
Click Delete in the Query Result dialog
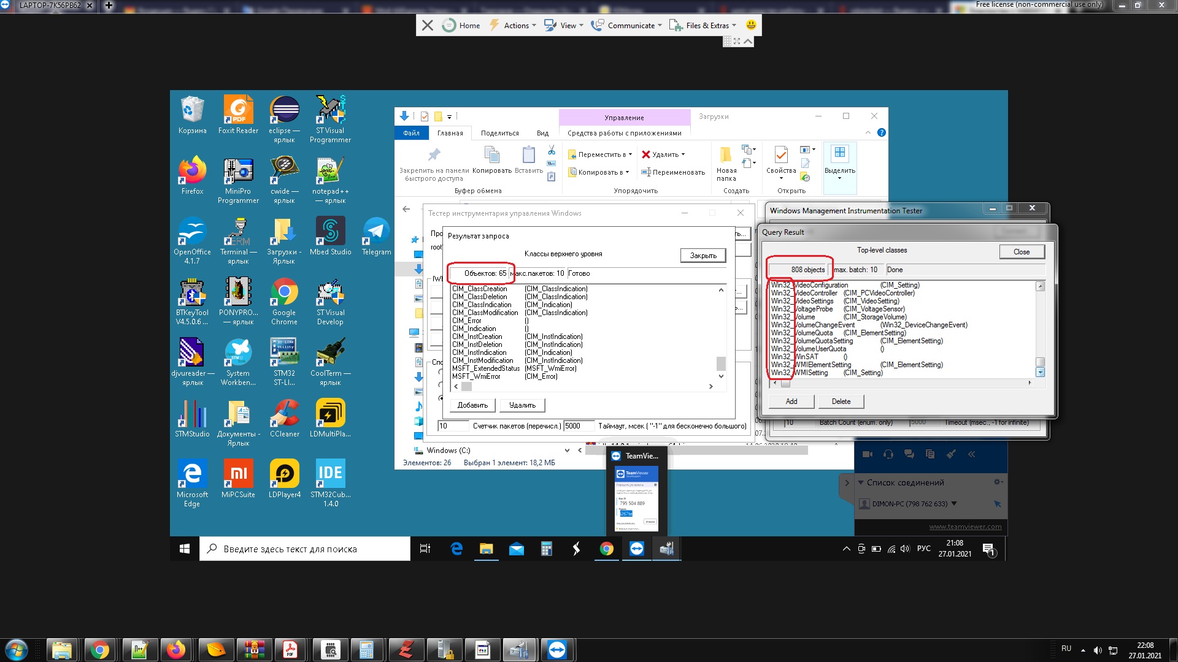point(841,401)
